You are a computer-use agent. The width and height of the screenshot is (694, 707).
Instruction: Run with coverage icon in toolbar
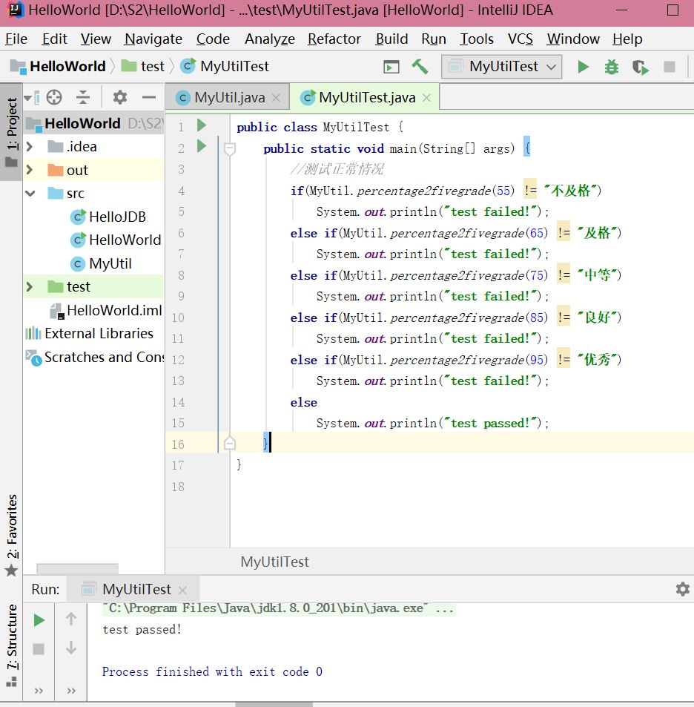(640, 68)
